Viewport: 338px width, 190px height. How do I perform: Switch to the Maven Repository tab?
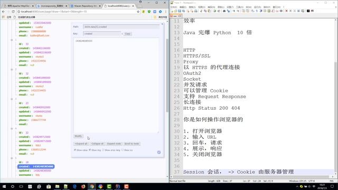[86, 6]
